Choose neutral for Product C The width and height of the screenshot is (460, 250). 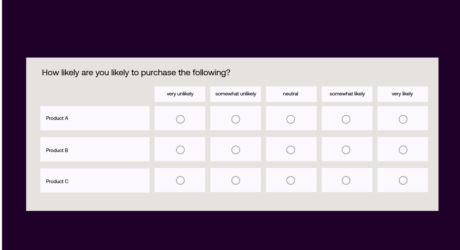click(291, 181)
